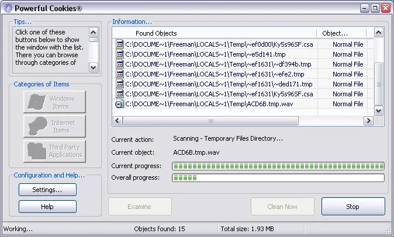The height and width of the screenshot is (237, 394).
Task: Select the ~ef0d00\Ky5s96SF.csa file path
Action: click(x=219, y=44)
